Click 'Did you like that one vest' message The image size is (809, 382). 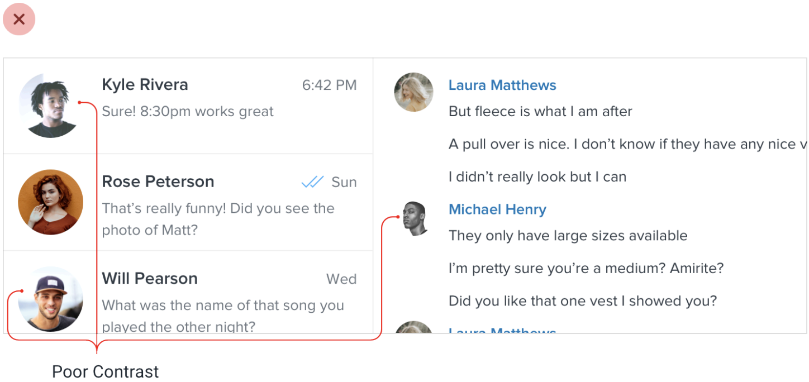[582, 302]
